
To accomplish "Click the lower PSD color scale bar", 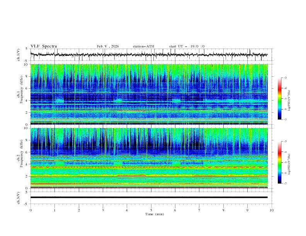I will 279,162.
